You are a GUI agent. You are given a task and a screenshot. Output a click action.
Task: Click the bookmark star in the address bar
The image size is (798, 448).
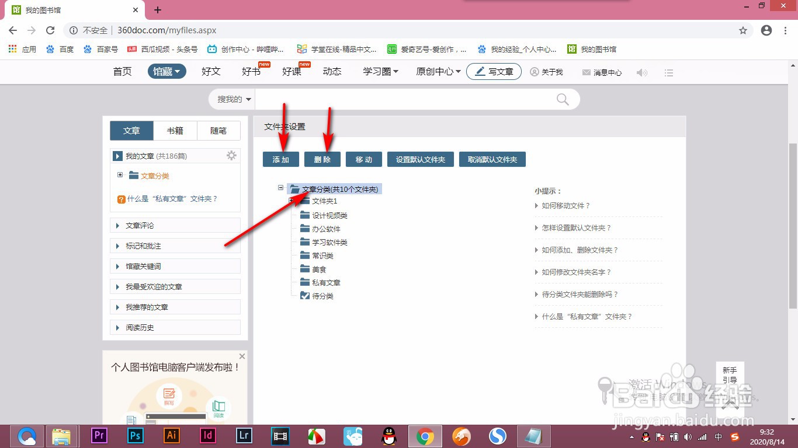(x=743, y=30)
